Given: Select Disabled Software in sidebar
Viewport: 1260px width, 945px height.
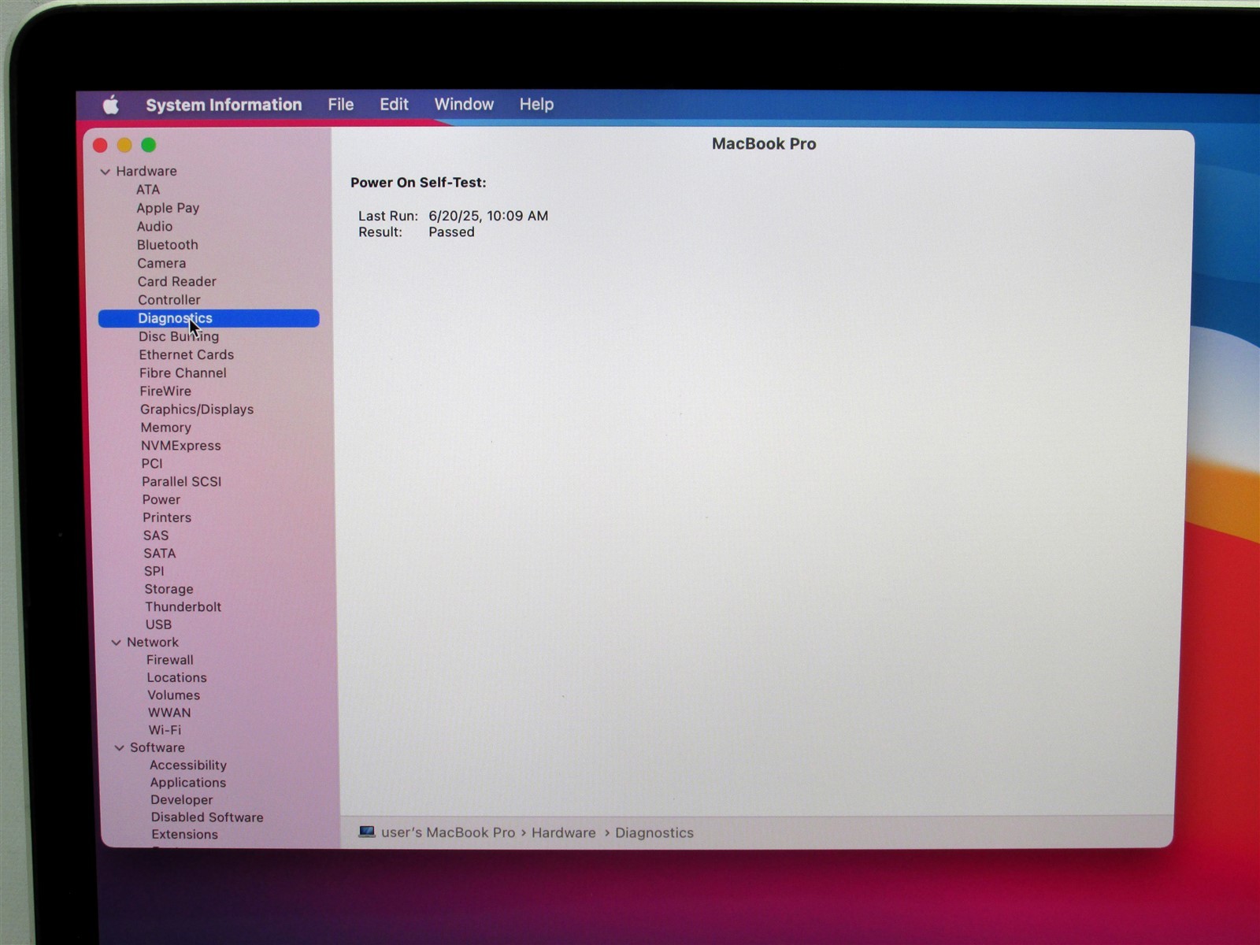Looking at the screenshot, I should (207, 817).
